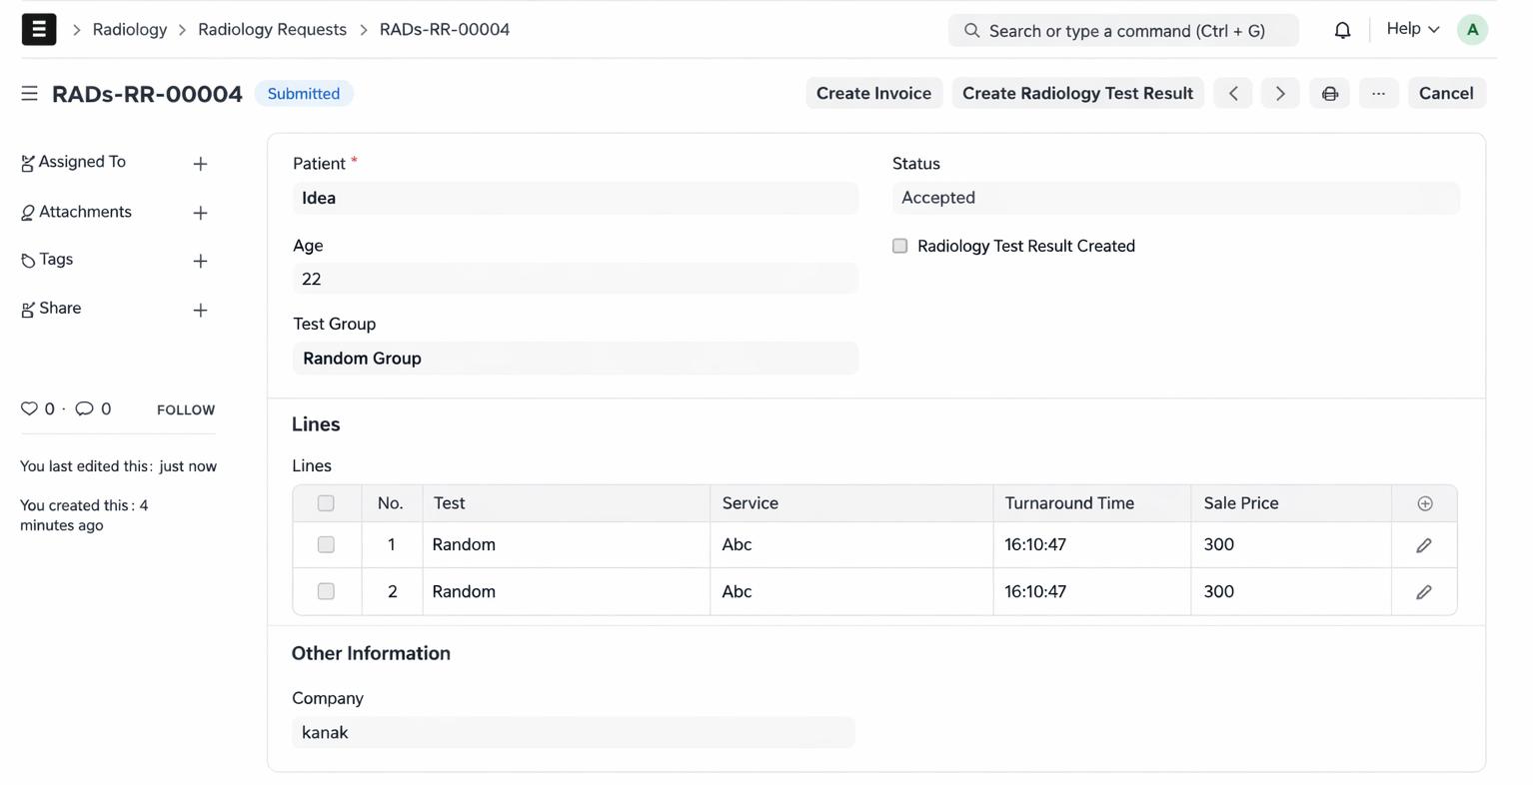This screenshot has width=1533, height=785.
Task: Open the Help dropdown
Action: (1412, 29)
